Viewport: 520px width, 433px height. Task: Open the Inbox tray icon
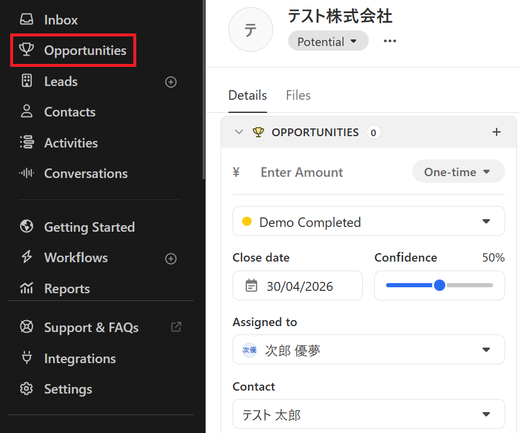[26, 20]
